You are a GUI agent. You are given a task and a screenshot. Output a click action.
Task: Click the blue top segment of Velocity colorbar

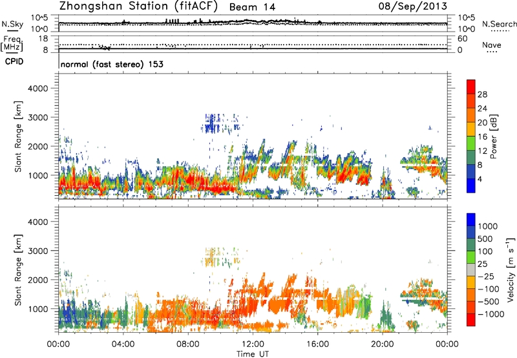click(x=471, y=220)
